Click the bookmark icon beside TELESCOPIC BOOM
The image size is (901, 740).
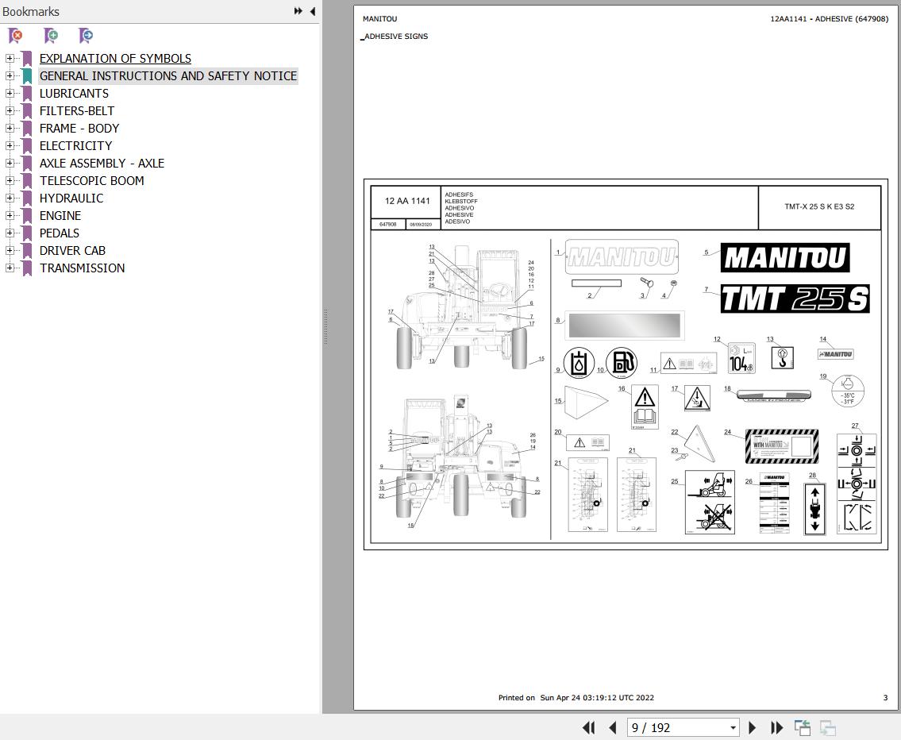tap(26, 181)
